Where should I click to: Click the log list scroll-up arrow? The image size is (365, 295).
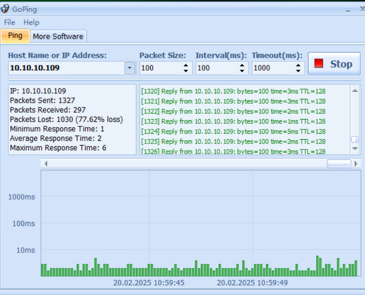[x=355, y=91]
